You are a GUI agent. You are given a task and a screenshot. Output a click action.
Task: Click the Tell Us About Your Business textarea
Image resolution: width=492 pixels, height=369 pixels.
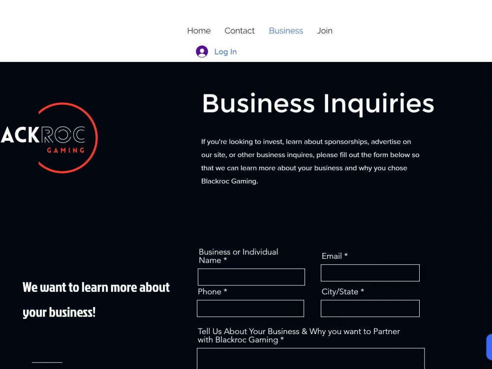pos(310,358)
